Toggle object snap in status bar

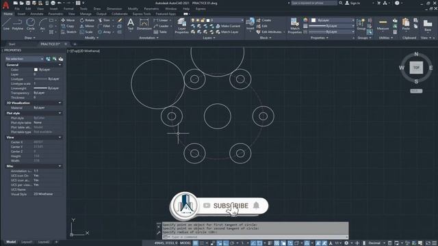259,243
